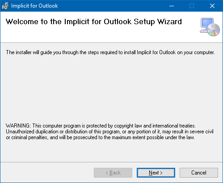Viewport: 223px width, 183px height.
Task: Click the computer monitor in the setup banner graphic
Action: (207, 24)
